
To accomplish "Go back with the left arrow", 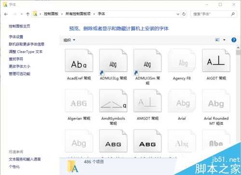I will 6,14.
